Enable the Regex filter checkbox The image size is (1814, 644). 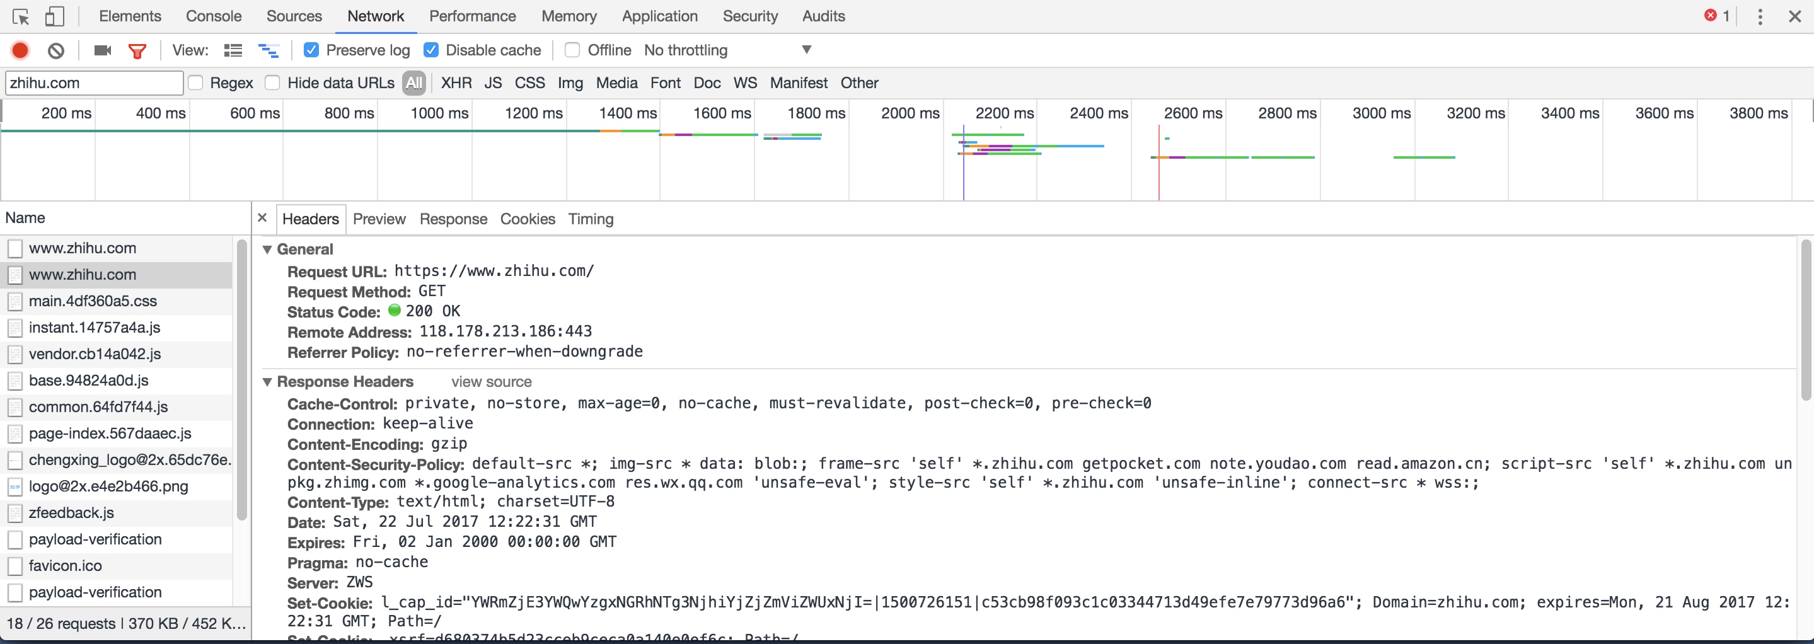click(196, 83)
